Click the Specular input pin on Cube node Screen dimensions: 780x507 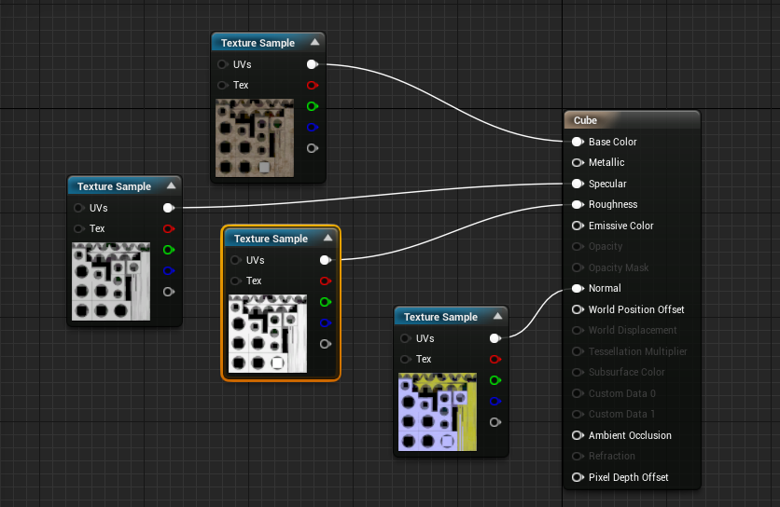(577, 184)
